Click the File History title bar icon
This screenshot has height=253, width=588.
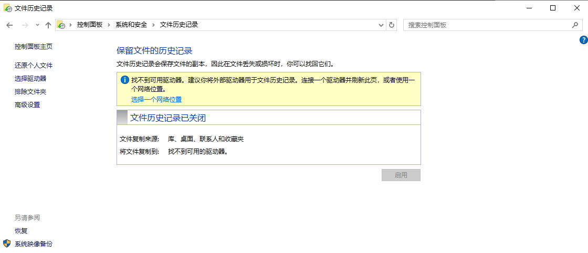coord(7,8)
